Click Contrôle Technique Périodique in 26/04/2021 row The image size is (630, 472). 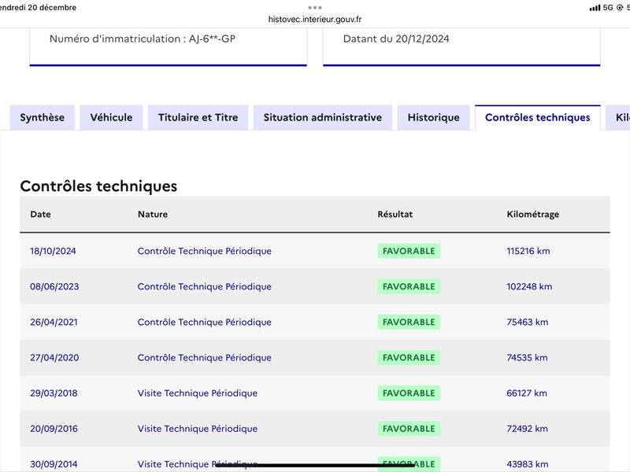click(x=205, y=323)
